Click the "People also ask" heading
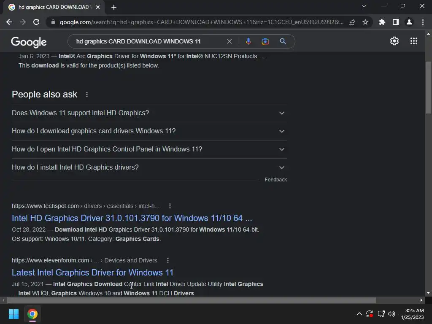Screen dimensions: 432x324 (x=44, y=94)
